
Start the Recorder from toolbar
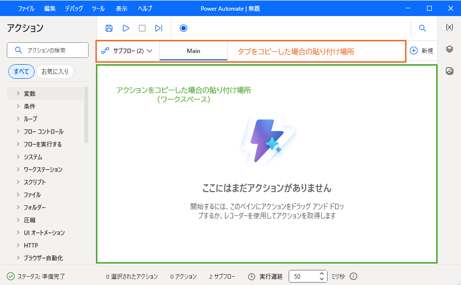pos(184,28)
